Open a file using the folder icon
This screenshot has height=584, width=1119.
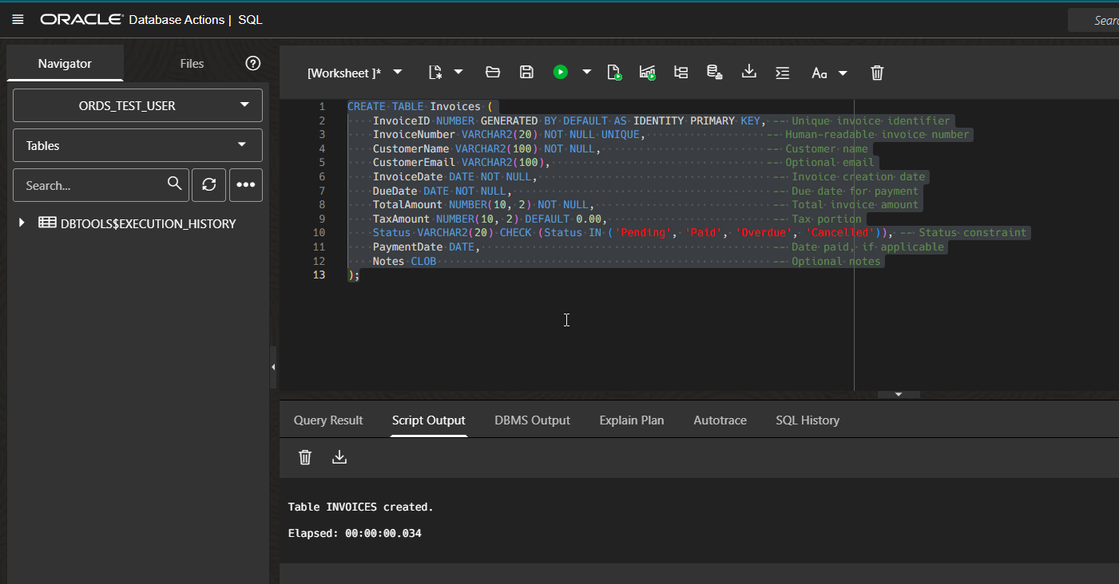click(493, 72)
